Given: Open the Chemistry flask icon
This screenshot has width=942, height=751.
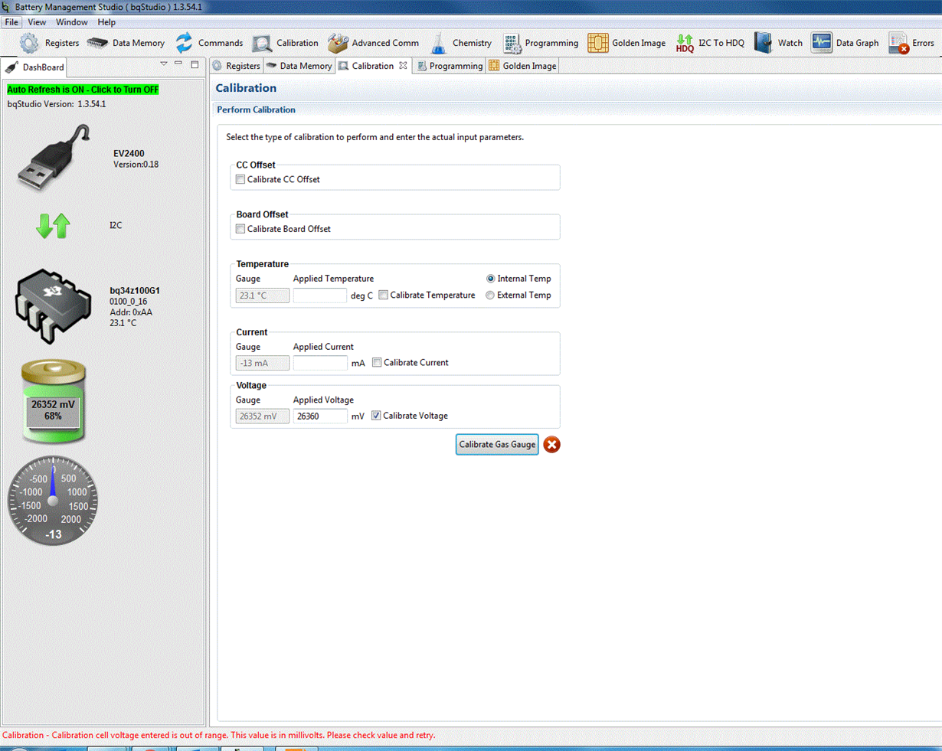Looking at the screenshot, I should pyautogui.click(x=438, y=43).
